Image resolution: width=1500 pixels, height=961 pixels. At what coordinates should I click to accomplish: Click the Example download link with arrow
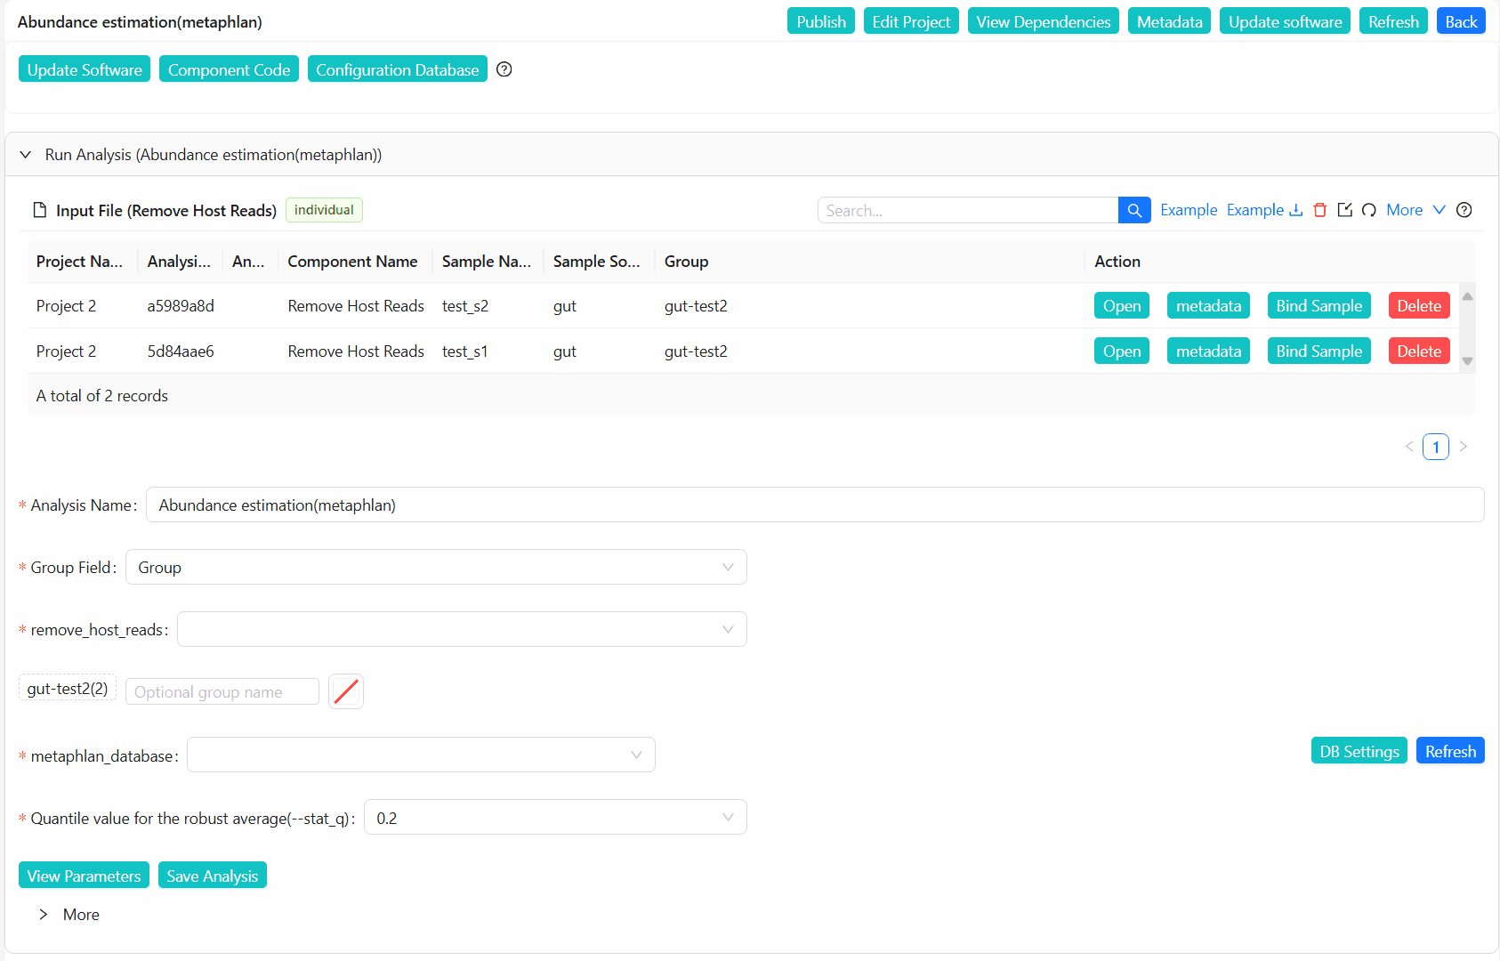point(1264,211)
